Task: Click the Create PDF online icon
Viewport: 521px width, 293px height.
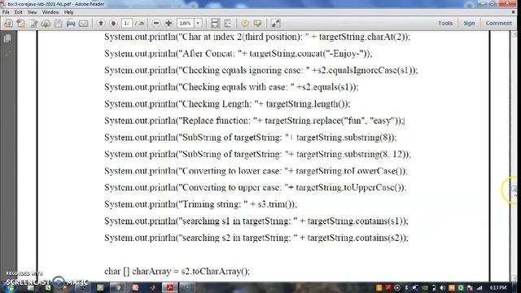Action: pyautogui.click(x=21, y=24)
